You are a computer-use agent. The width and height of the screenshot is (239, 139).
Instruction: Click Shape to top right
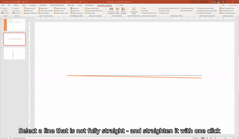coord(60,8)
